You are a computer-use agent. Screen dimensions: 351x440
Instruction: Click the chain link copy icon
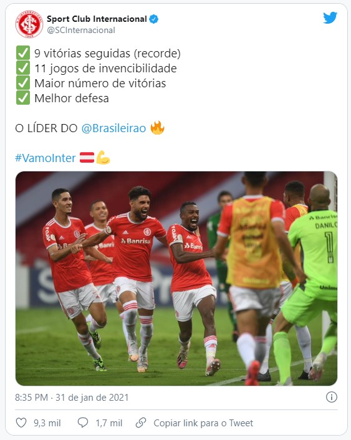pos(141,423)
